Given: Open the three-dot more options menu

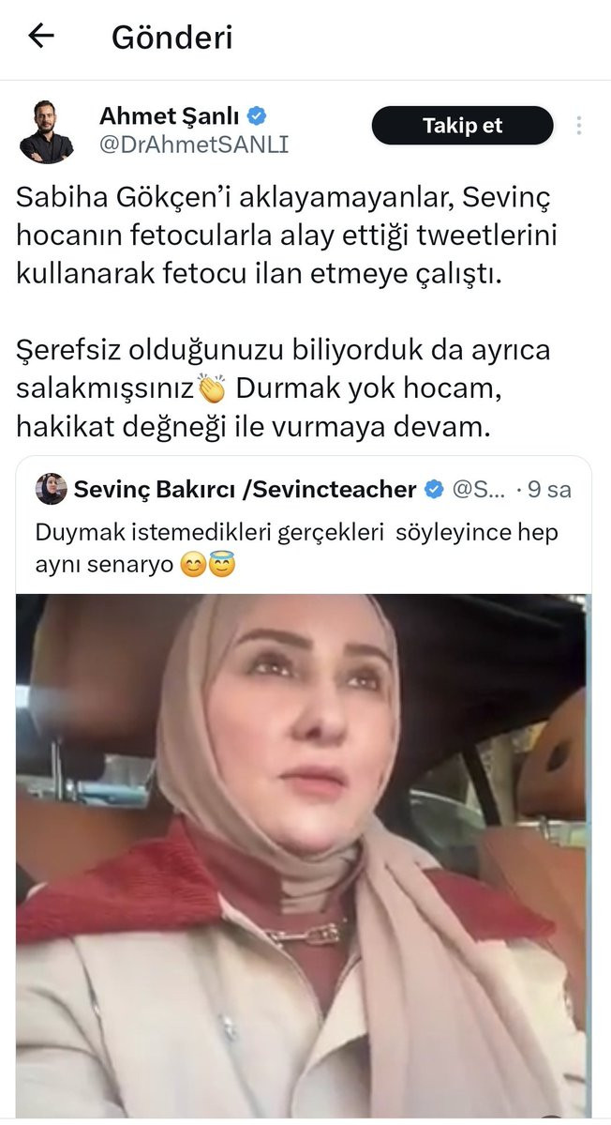Looking at the screenshot, I should pyautogui.click(x=579, y=126).
